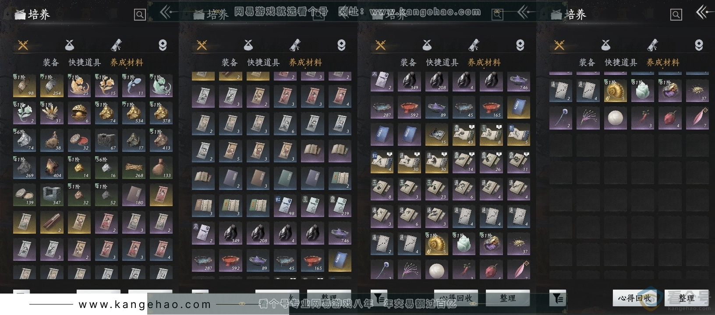Click the back arrow beside the first panel's search icon
Screen dimensions: 715x315
(166, 12)
